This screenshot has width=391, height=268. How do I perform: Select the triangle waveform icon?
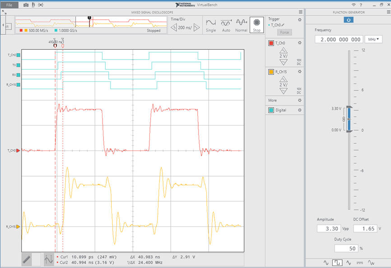point(349,263)
